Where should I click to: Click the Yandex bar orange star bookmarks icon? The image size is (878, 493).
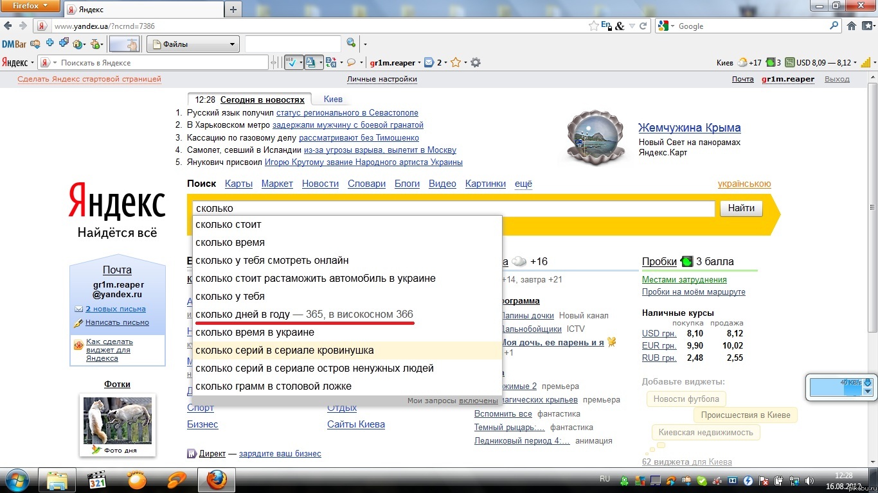456,62
